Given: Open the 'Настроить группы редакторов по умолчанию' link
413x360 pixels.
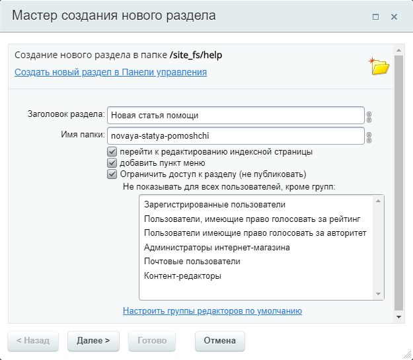Looking at the screenshot, I should [212, 311].
